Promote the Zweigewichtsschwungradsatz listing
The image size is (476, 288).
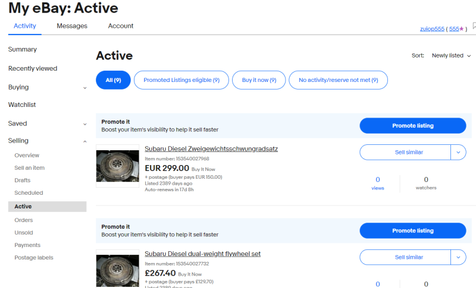413,126
